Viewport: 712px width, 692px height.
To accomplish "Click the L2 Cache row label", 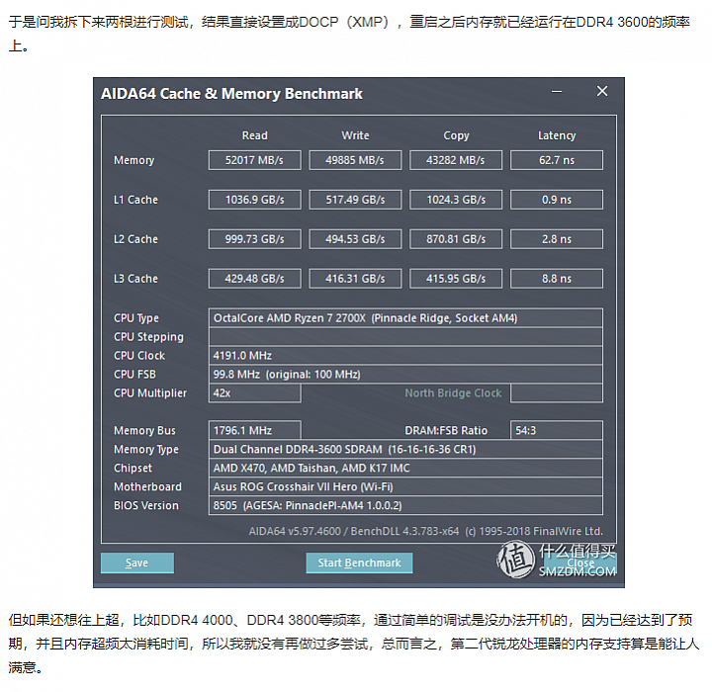I will pos(135,239).
